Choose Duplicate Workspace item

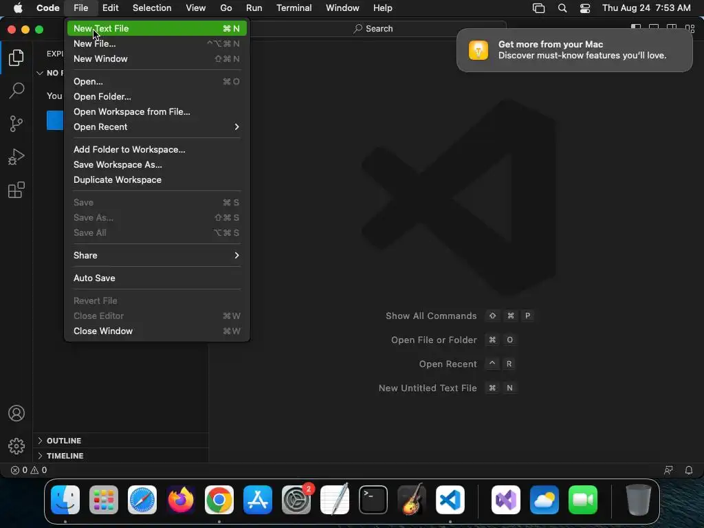pos(157,179)
